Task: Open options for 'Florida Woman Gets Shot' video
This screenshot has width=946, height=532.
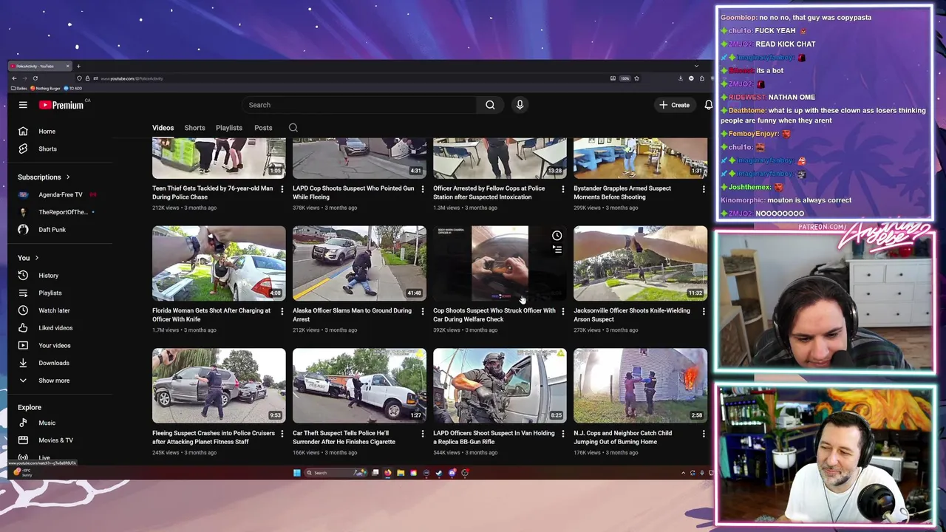Action: pyautogui.click(x=282, y=313)
